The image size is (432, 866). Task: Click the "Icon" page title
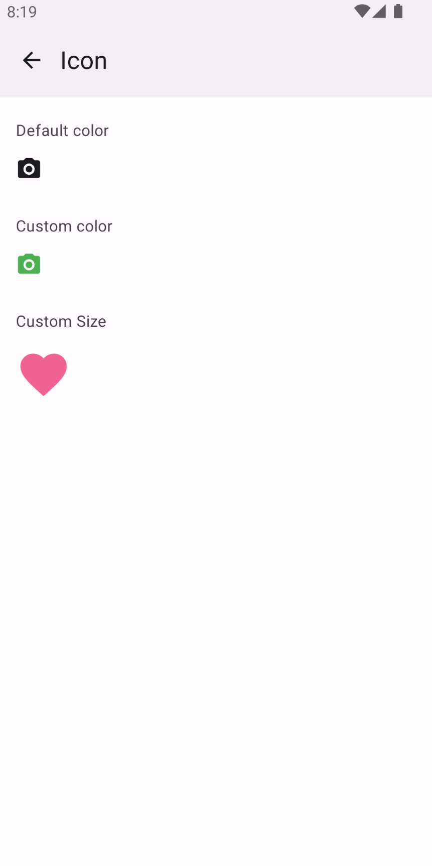[x=84, y=60]
